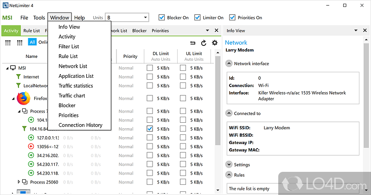Click the MSI computer monitor icon

pyautogui.click(x=13, y=68)
